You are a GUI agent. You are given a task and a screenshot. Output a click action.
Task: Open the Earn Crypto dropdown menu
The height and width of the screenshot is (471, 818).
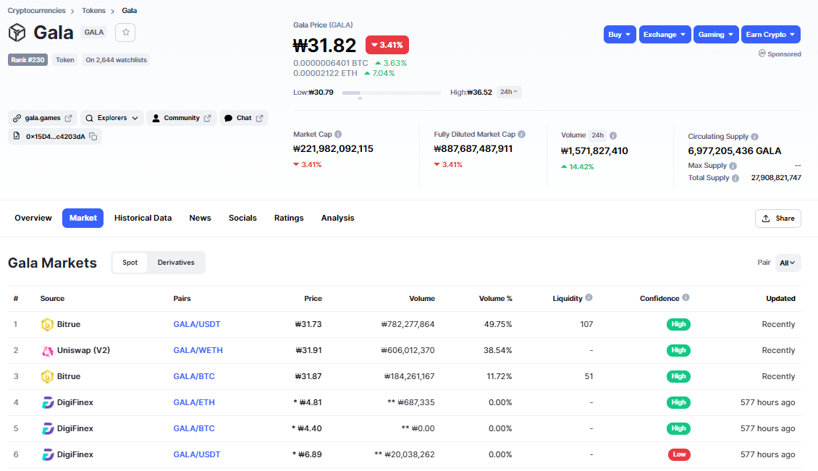(770, 35)
